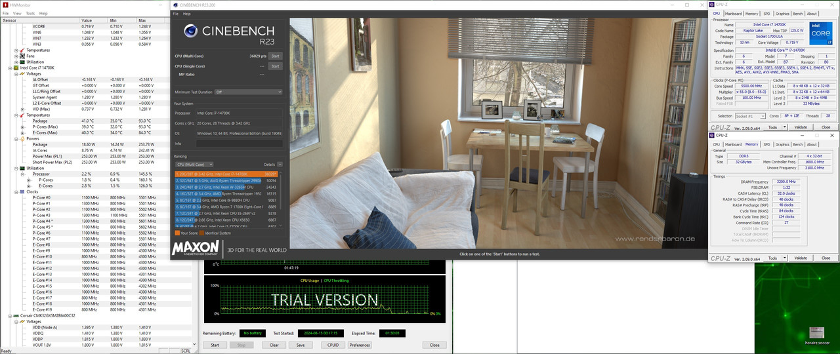Screen dimensions: 840x354
Task: Select the VCORE row in HWMonitor
Action: 98,26
